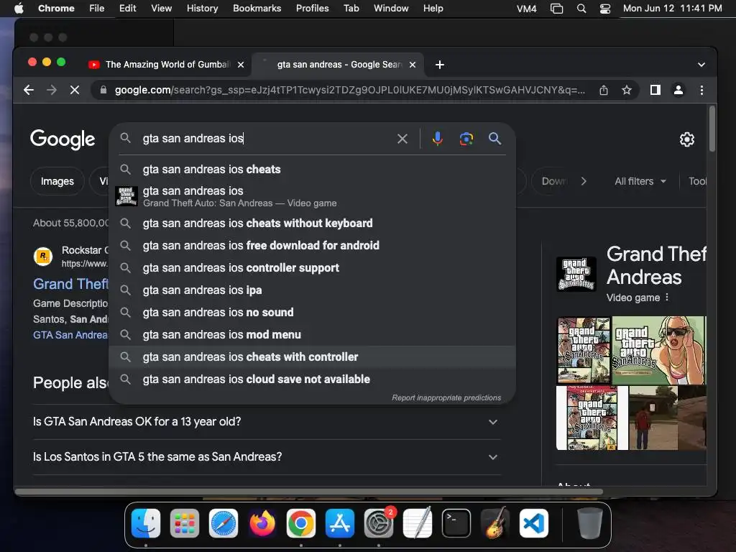Show more filter chips with arrow
This screenshot has height=552, width=736.
pos(584,181)
